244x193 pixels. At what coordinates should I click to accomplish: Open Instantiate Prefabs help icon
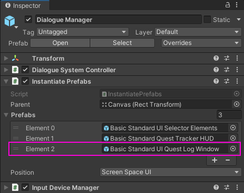click(216, 81)
